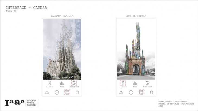Click the IAAC logo

click(x=14, y=103)
